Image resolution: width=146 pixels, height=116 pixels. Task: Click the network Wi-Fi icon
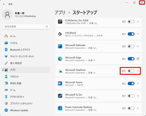tap(6, 56)
